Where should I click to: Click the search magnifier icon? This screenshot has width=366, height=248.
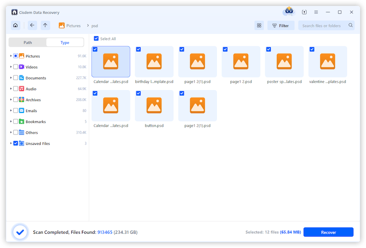[x=350, y=26]
